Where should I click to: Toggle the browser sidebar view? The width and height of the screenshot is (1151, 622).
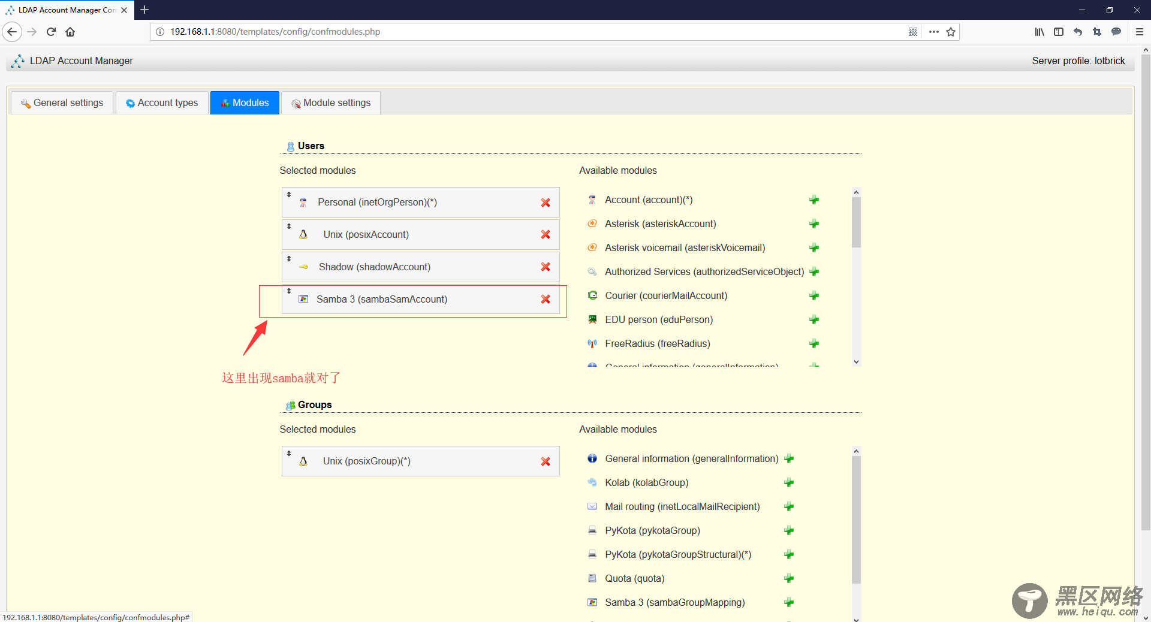(1059, 32)
